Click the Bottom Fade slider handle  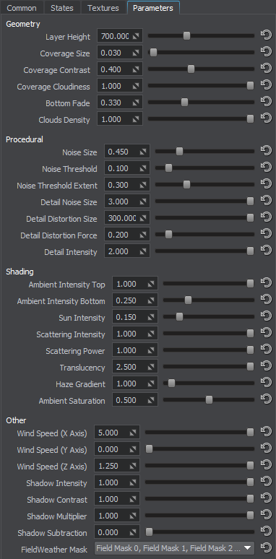click(x=184, y=103)
